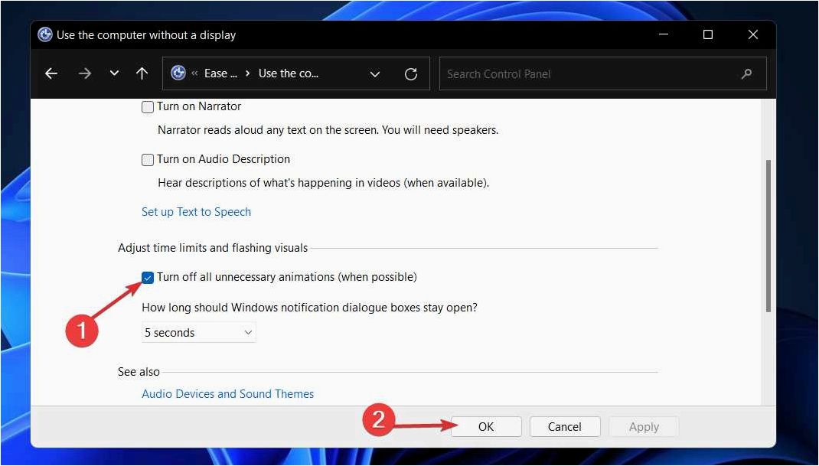
Task: Go back with the left arrow
Action: (x=51, y=73)
